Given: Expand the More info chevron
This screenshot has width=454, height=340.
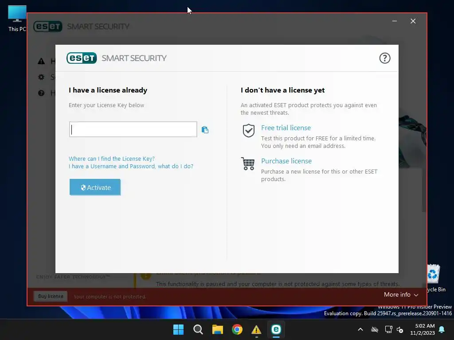Looking at the screenshot, I should click(x=416, y=295).
